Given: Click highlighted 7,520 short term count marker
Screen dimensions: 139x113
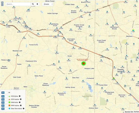Looking at the screenshot, I should (133, 30).
